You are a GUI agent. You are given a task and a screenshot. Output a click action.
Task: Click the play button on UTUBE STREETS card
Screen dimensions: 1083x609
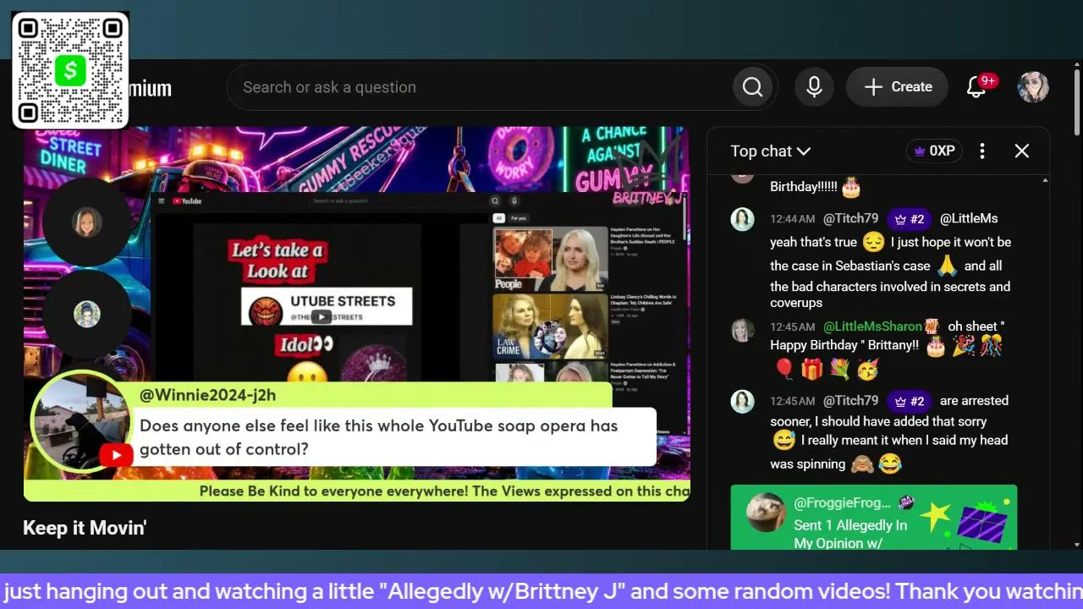321,317
